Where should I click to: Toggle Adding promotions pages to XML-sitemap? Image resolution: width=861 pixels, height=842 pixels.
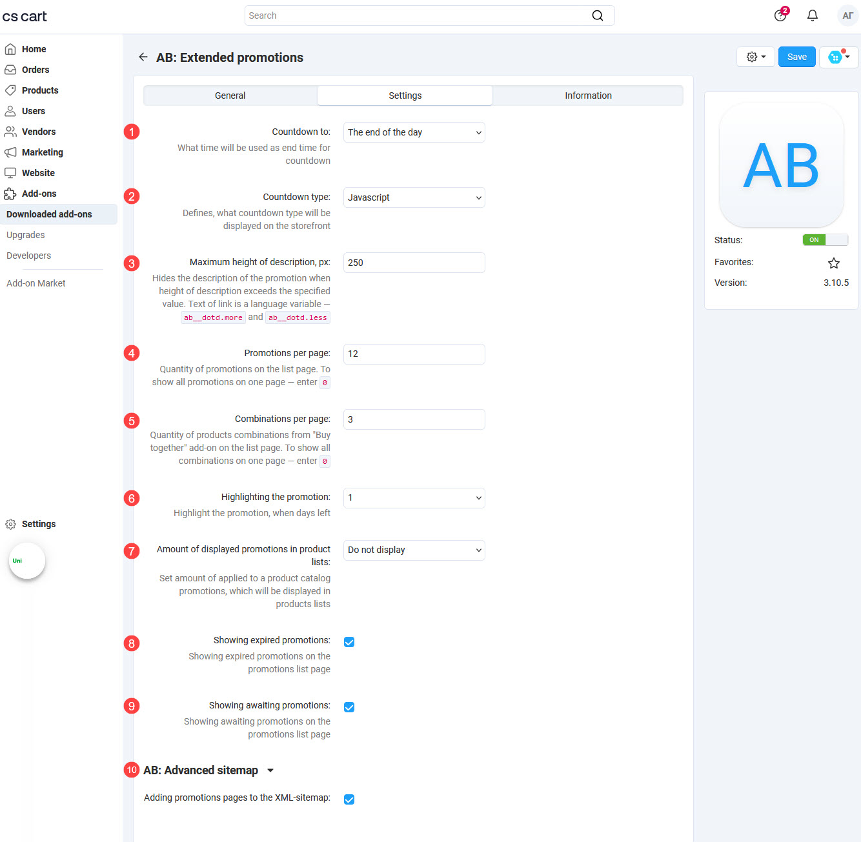[x=349, y=799]
